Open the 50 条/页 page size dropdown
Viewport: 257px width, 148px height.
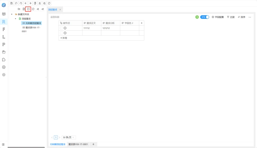point(69,137)
